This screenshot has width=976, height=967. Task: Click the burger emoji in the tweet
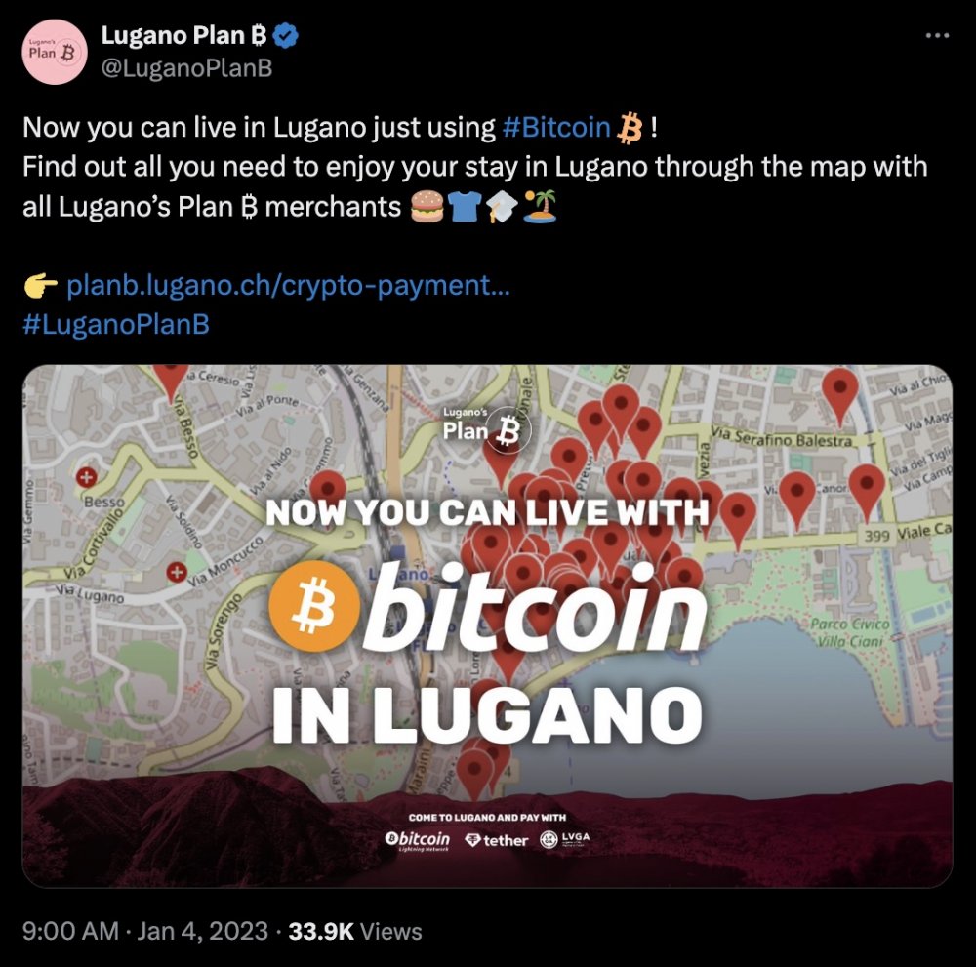(x=427, y=206)
